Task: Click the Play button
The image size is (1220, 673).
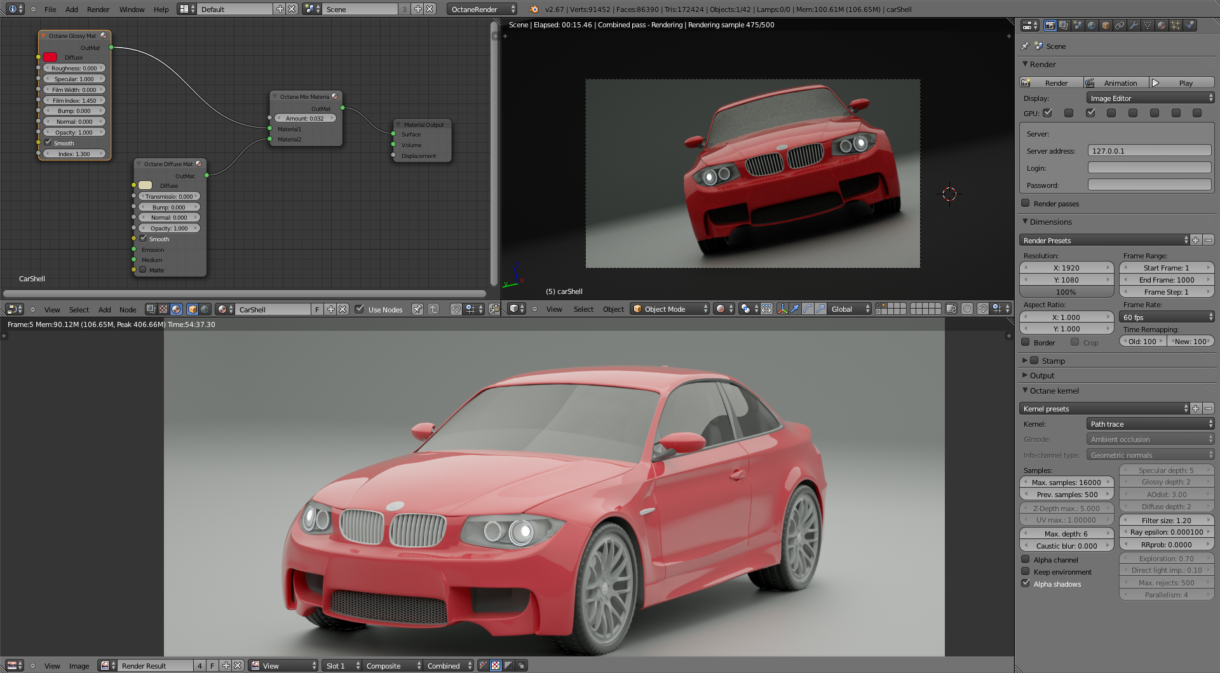Action: pos(1182,83)
